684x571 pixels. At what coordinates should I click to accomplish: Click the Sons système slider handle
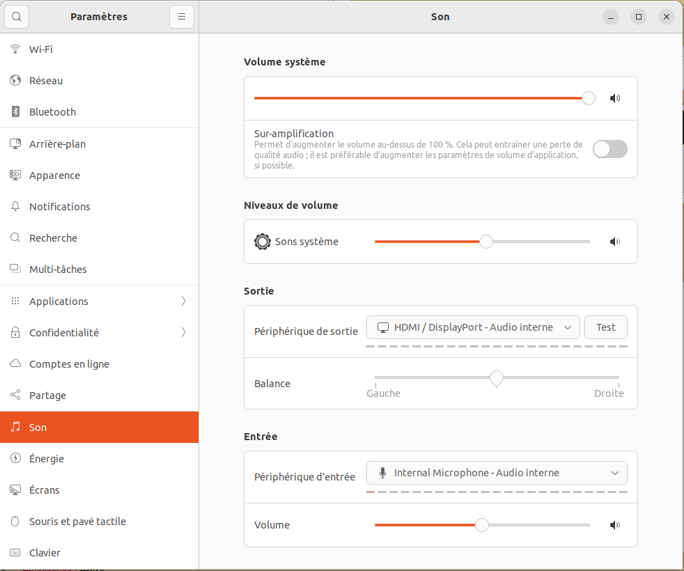click(486, 242)
